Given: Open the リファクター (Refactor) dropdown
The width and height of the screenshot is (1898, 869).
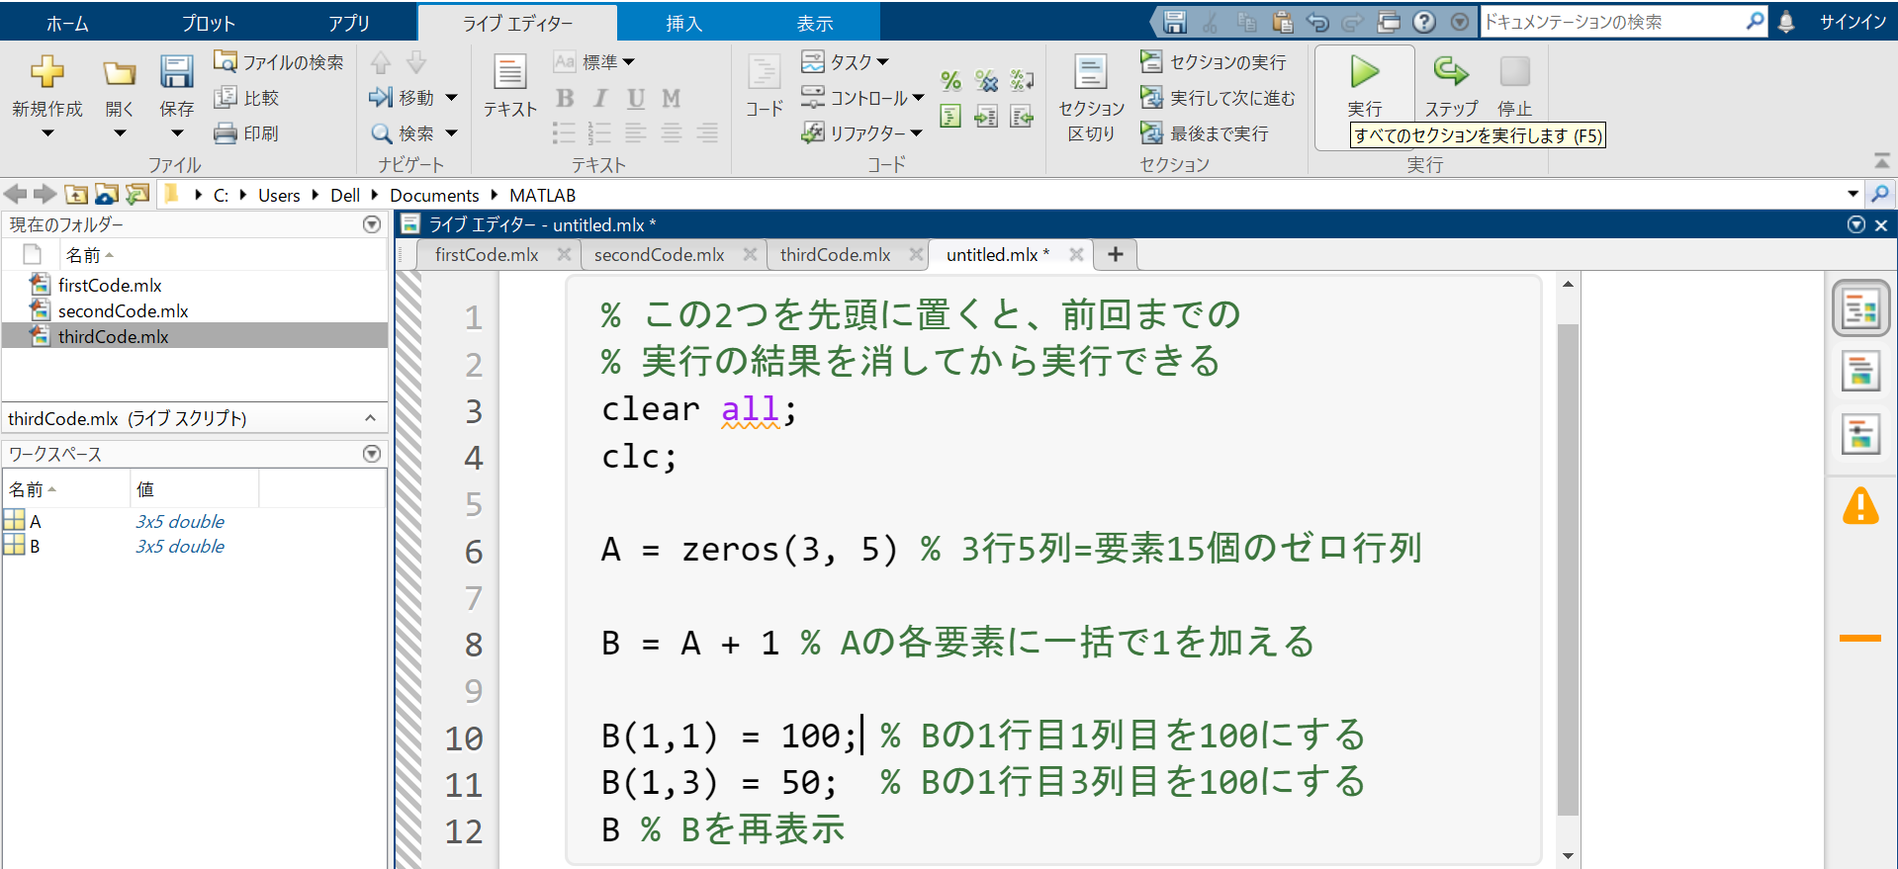Looking at the screenshot, I should point(861,133).
